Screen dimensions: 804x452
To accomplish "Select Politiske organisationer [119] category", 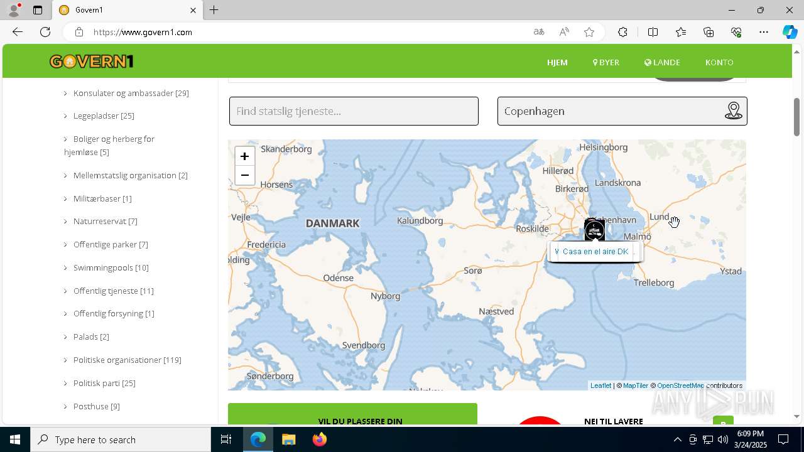I will pyautogui.click(x=127, y=360).
